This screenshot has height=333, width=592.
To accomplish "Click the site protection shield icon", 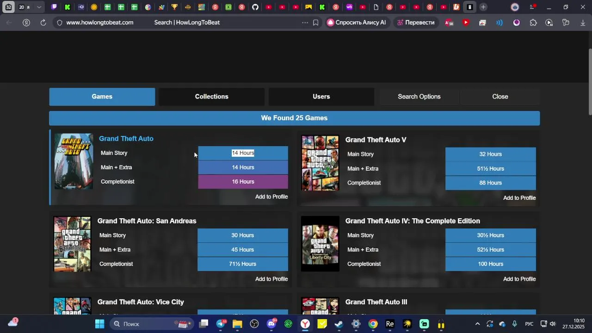I will (59, 22).
